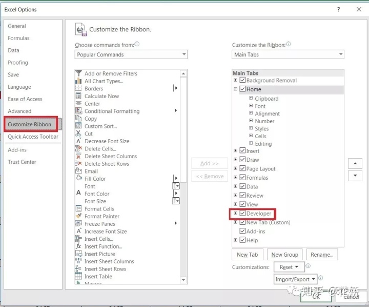The image size is (369, 307).
Task: Click the All Chart Types bar chart icon
Action: click(78, 81)
